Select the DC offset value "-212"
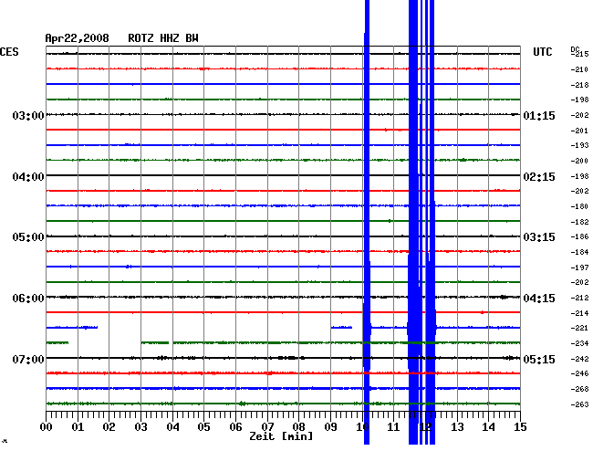Image resolution: width=593 pixels, height=451 pixels. pyautogui.click(x=579, y=299)
